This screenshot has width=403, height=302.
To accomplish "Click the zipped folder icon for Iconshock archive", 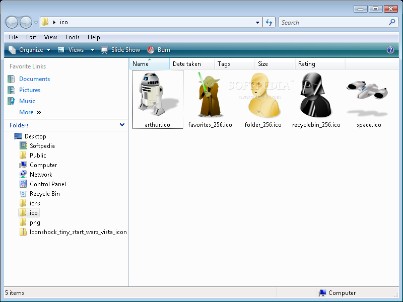I will click(x=23, y=232).
